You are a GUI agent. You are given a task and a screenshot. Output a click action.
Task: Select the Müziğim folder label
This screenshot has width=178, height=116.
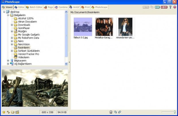coord(22,31)
